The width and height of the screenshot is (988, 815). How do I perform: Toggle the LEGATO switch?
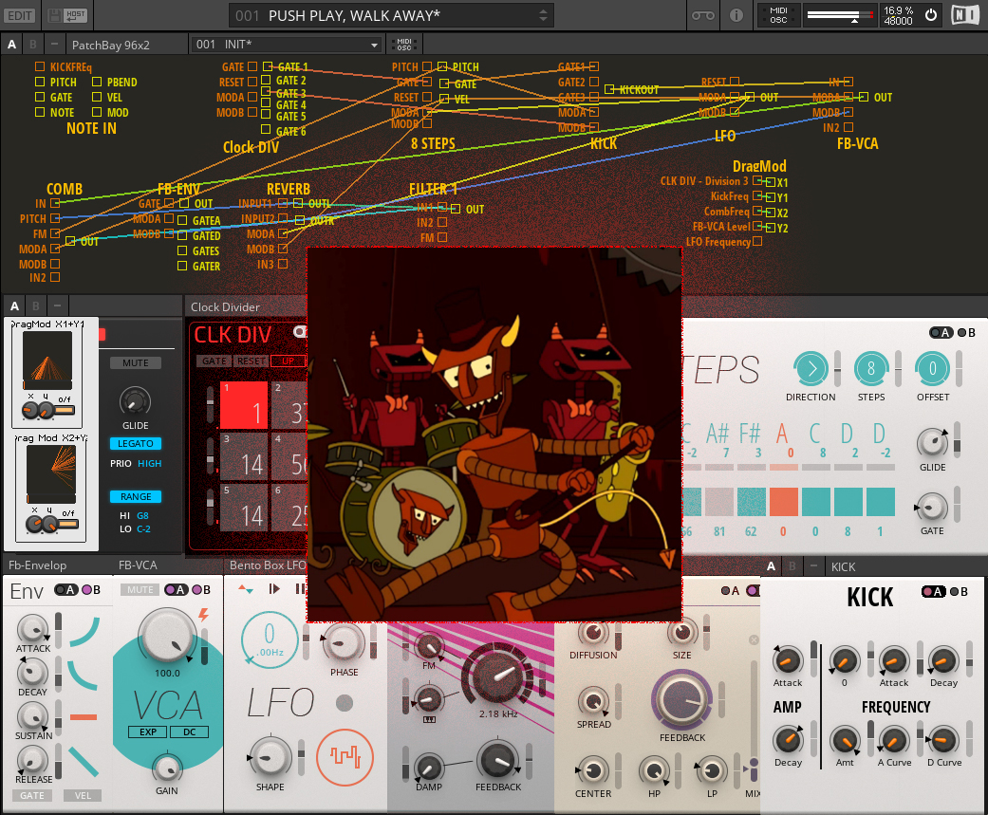136,443
